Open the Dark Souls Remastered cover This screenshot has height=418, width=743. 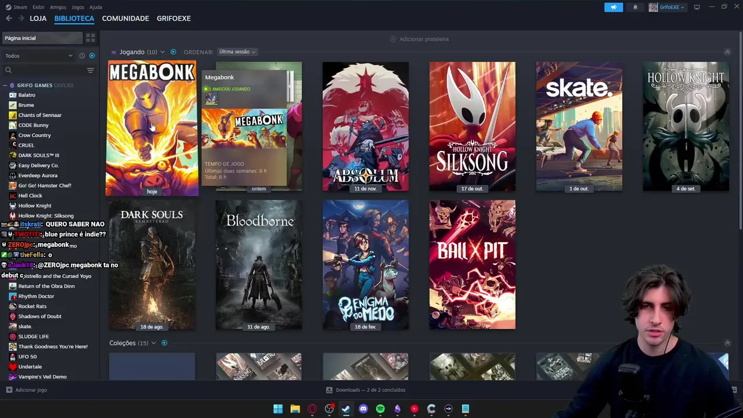point(152,265)
